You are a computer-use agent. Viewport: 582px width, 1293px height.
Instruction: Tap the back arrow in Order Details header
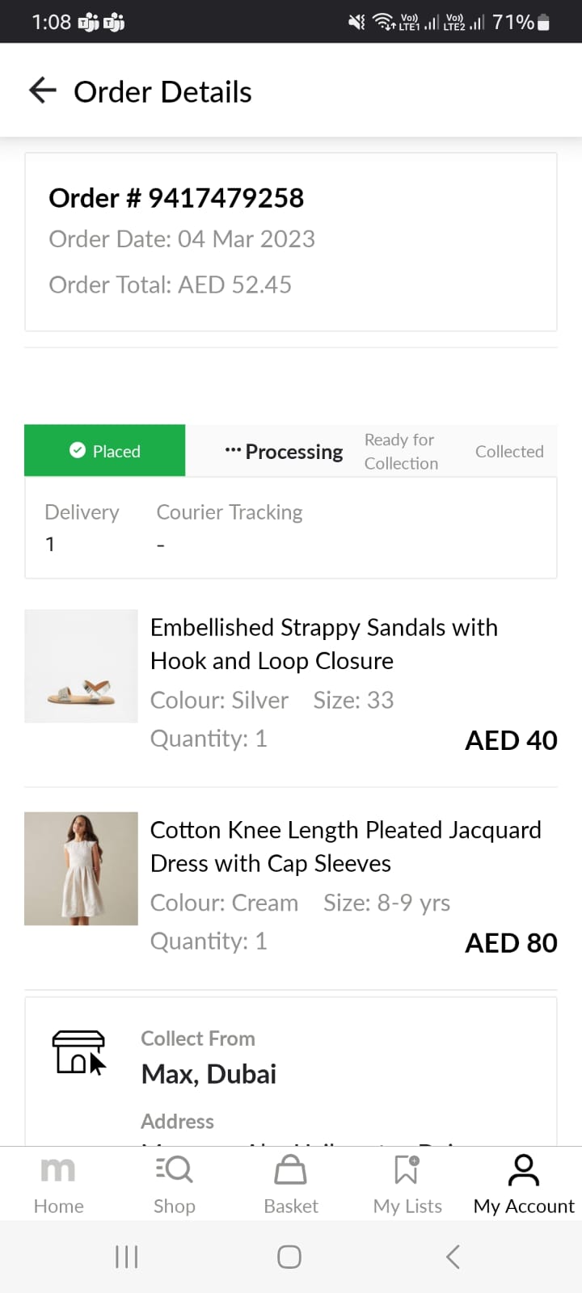[x=43, y=91]
